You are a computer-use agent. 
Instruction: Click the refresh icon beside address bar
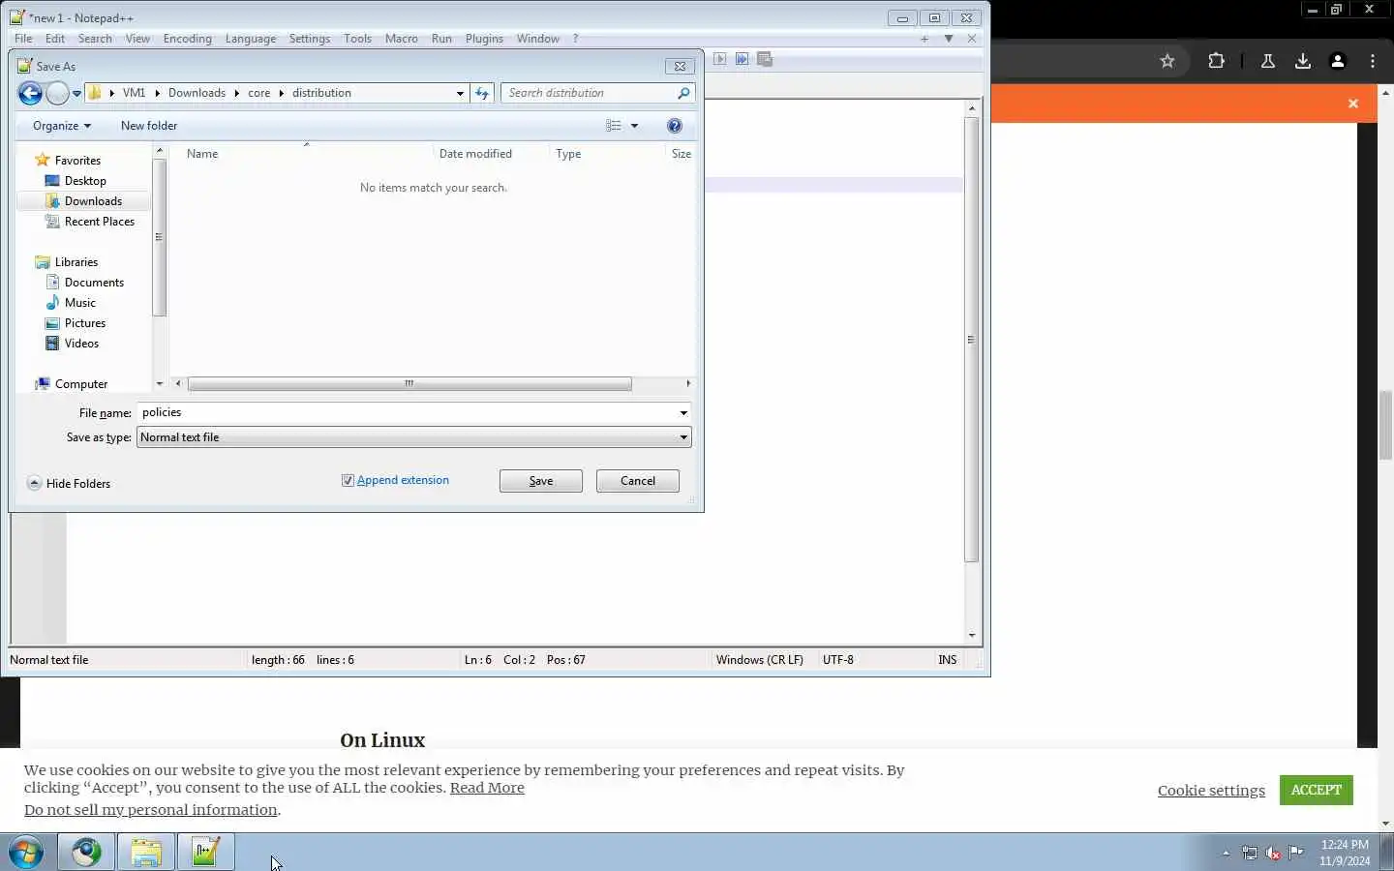[x=482, y=93]
